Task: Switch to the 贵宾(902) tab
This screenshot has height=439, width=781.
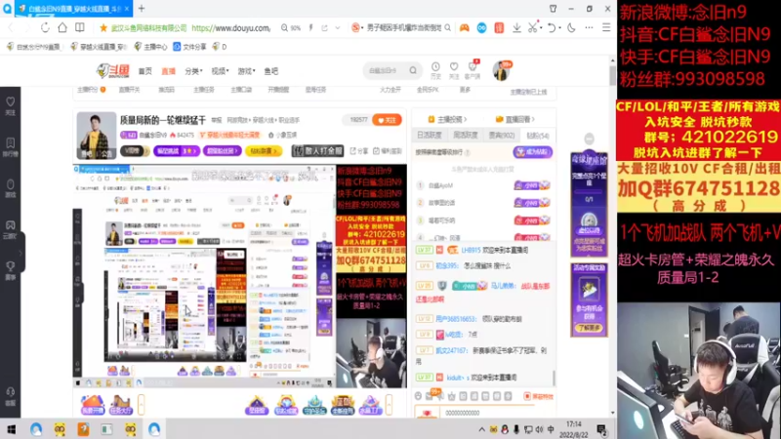Action: click(x=502, y=136)
